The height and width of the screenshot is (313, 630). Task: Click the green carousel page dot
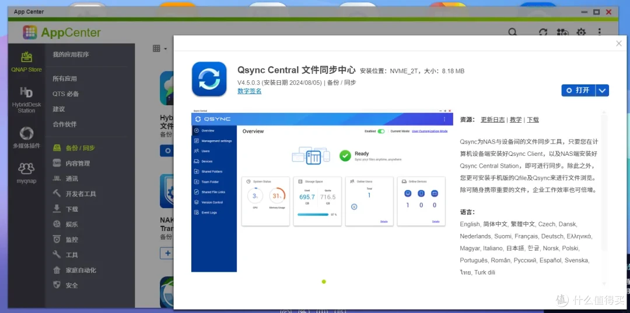[x=324, y=282]
